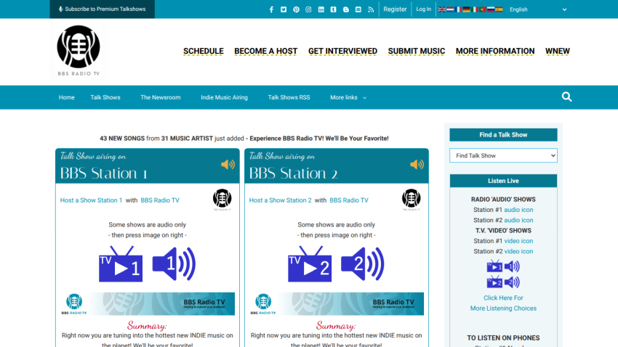
Task: Select the German flag language icon
Action: coord(466,9)
